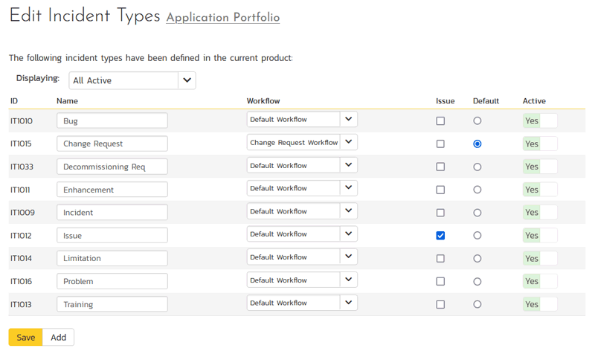The width and height of the screenshot is (595, 354).
Task: Toggle Active switch for Limitation
Action: coord(540,259)
